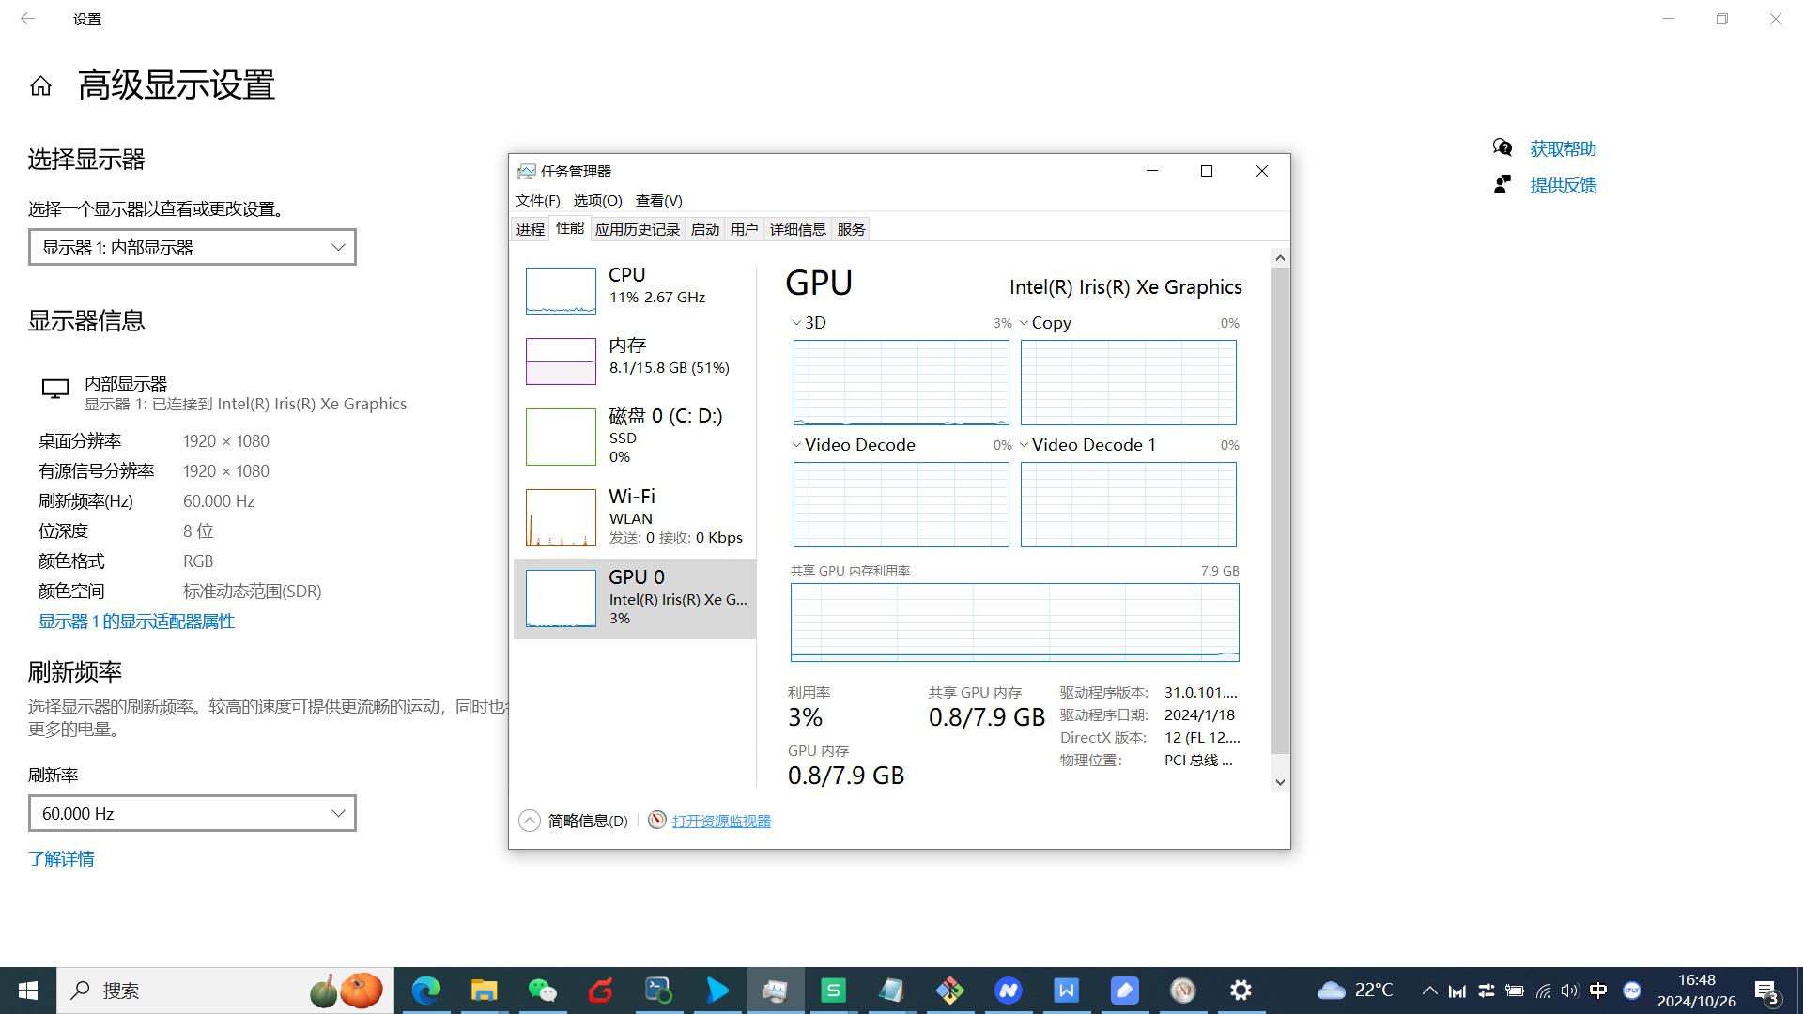Click the volume icon in system tray
Image resolution: width=1803 pixels, height=1014 pixels.
tap(1569, 991)
